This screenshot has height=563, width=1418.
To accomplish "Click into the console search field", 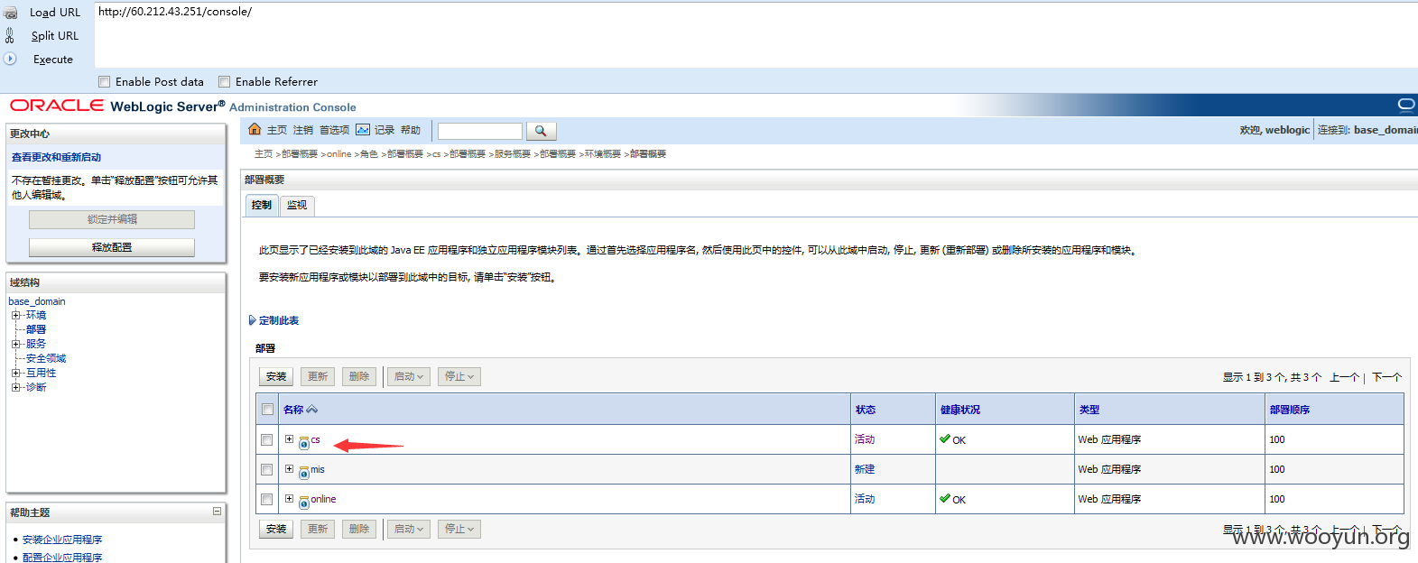I will click(480, 131).
